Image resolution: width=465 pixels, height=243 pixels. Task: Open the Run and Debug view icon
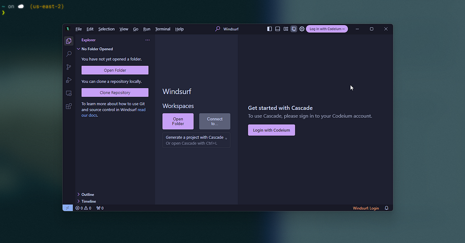[x=68, y=80]
